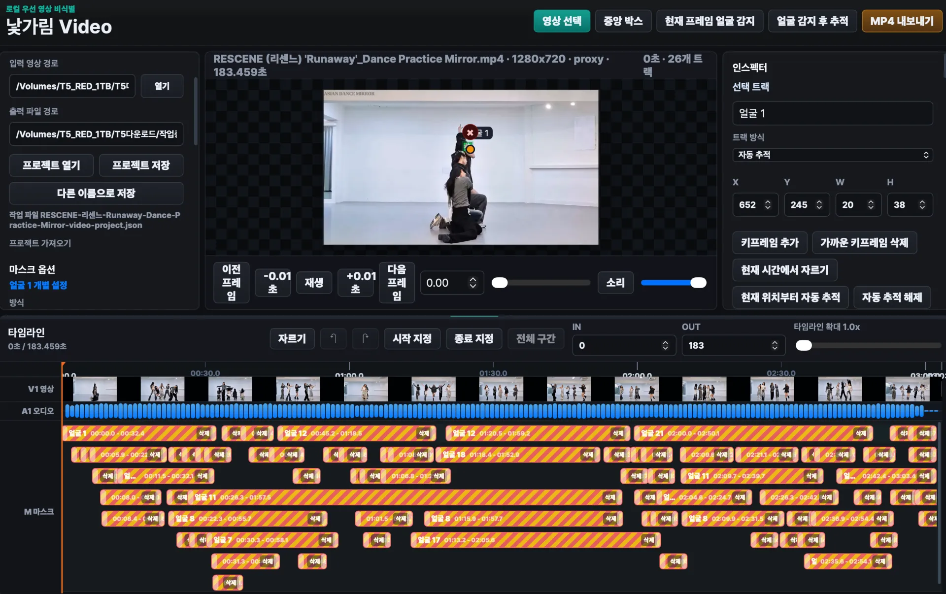Delete the 얼굴 11 00:26.3-01:57.5 clip

pos(610,497)
